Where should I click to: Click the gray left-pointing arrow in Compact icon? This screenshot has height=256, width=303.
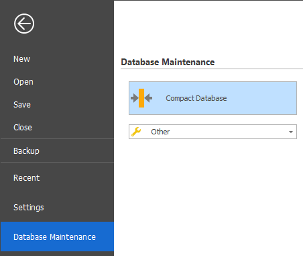click(x=148, y=98)
